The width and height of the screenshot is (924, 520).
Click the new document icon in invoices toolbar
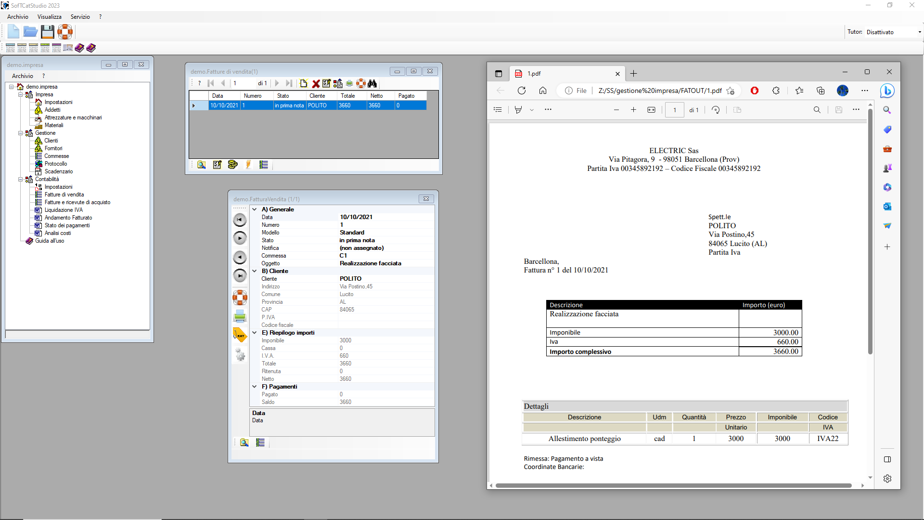coord(304,83)
